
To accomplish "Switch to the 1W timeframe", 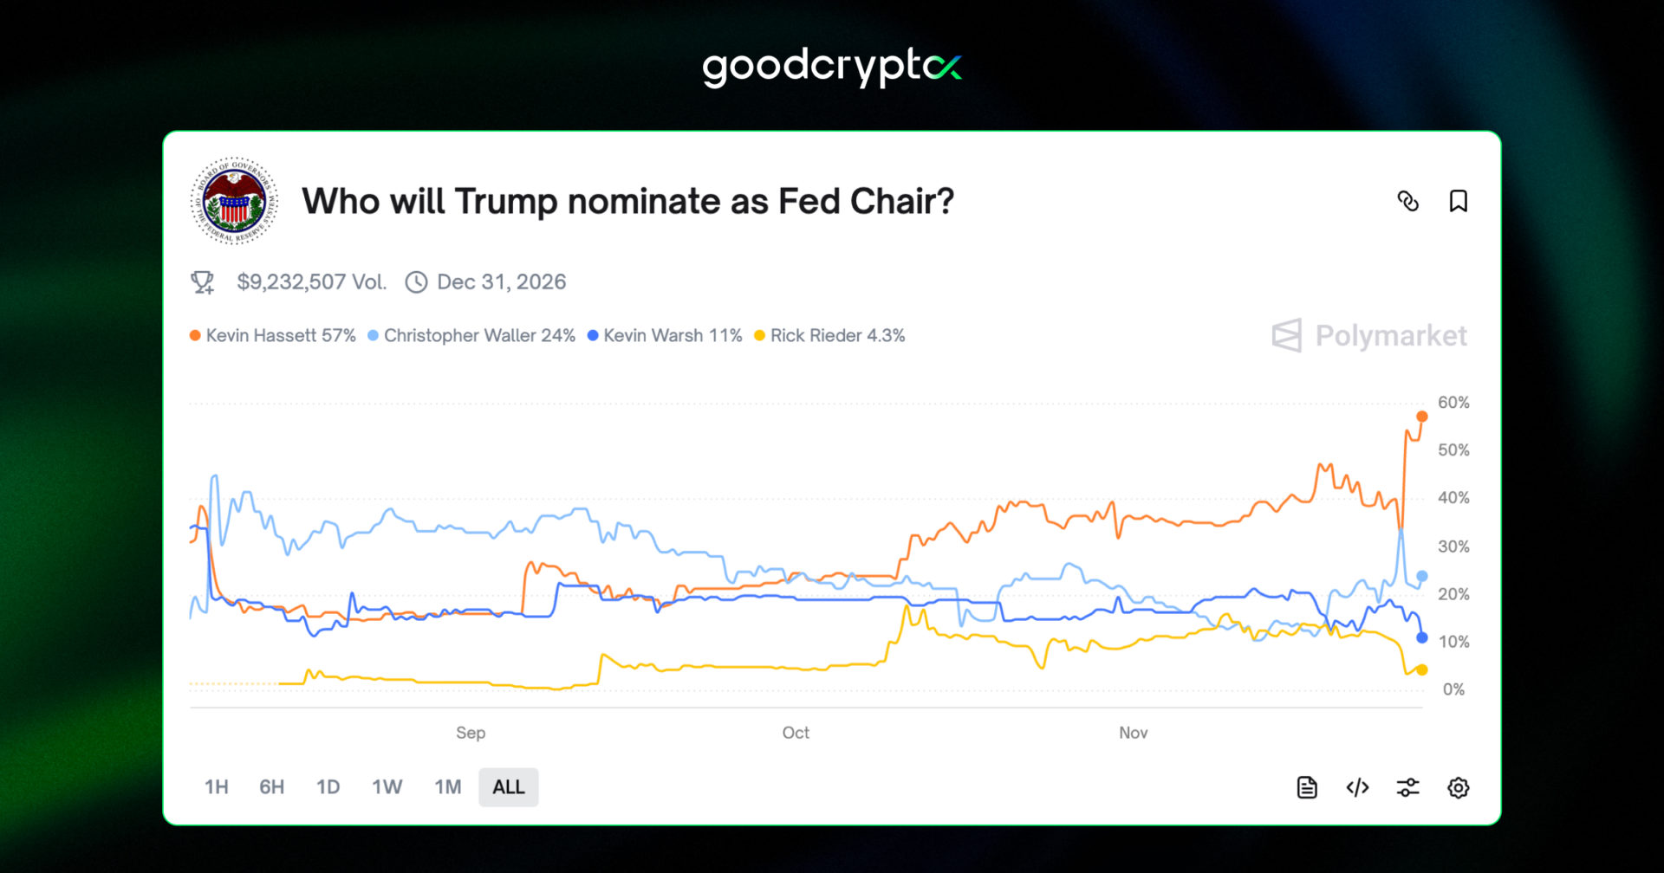I will point(387,786).
